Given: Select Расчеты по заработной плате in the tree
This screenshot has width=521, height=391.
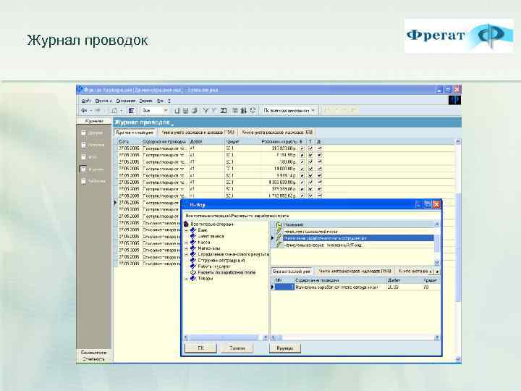Looking at the screenshot, I should (x=226, y=272).
